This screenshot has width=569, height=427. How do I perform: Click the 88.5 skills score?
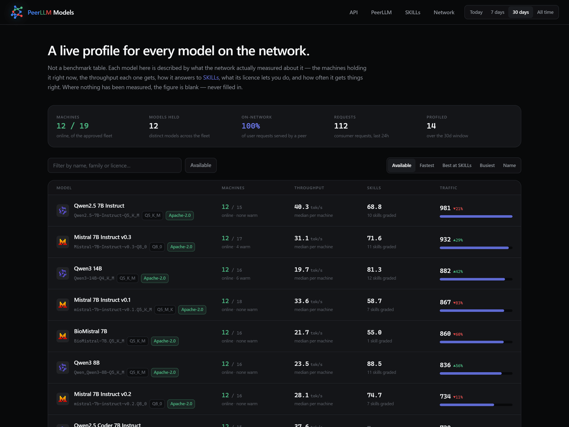(x=374, y=364)
